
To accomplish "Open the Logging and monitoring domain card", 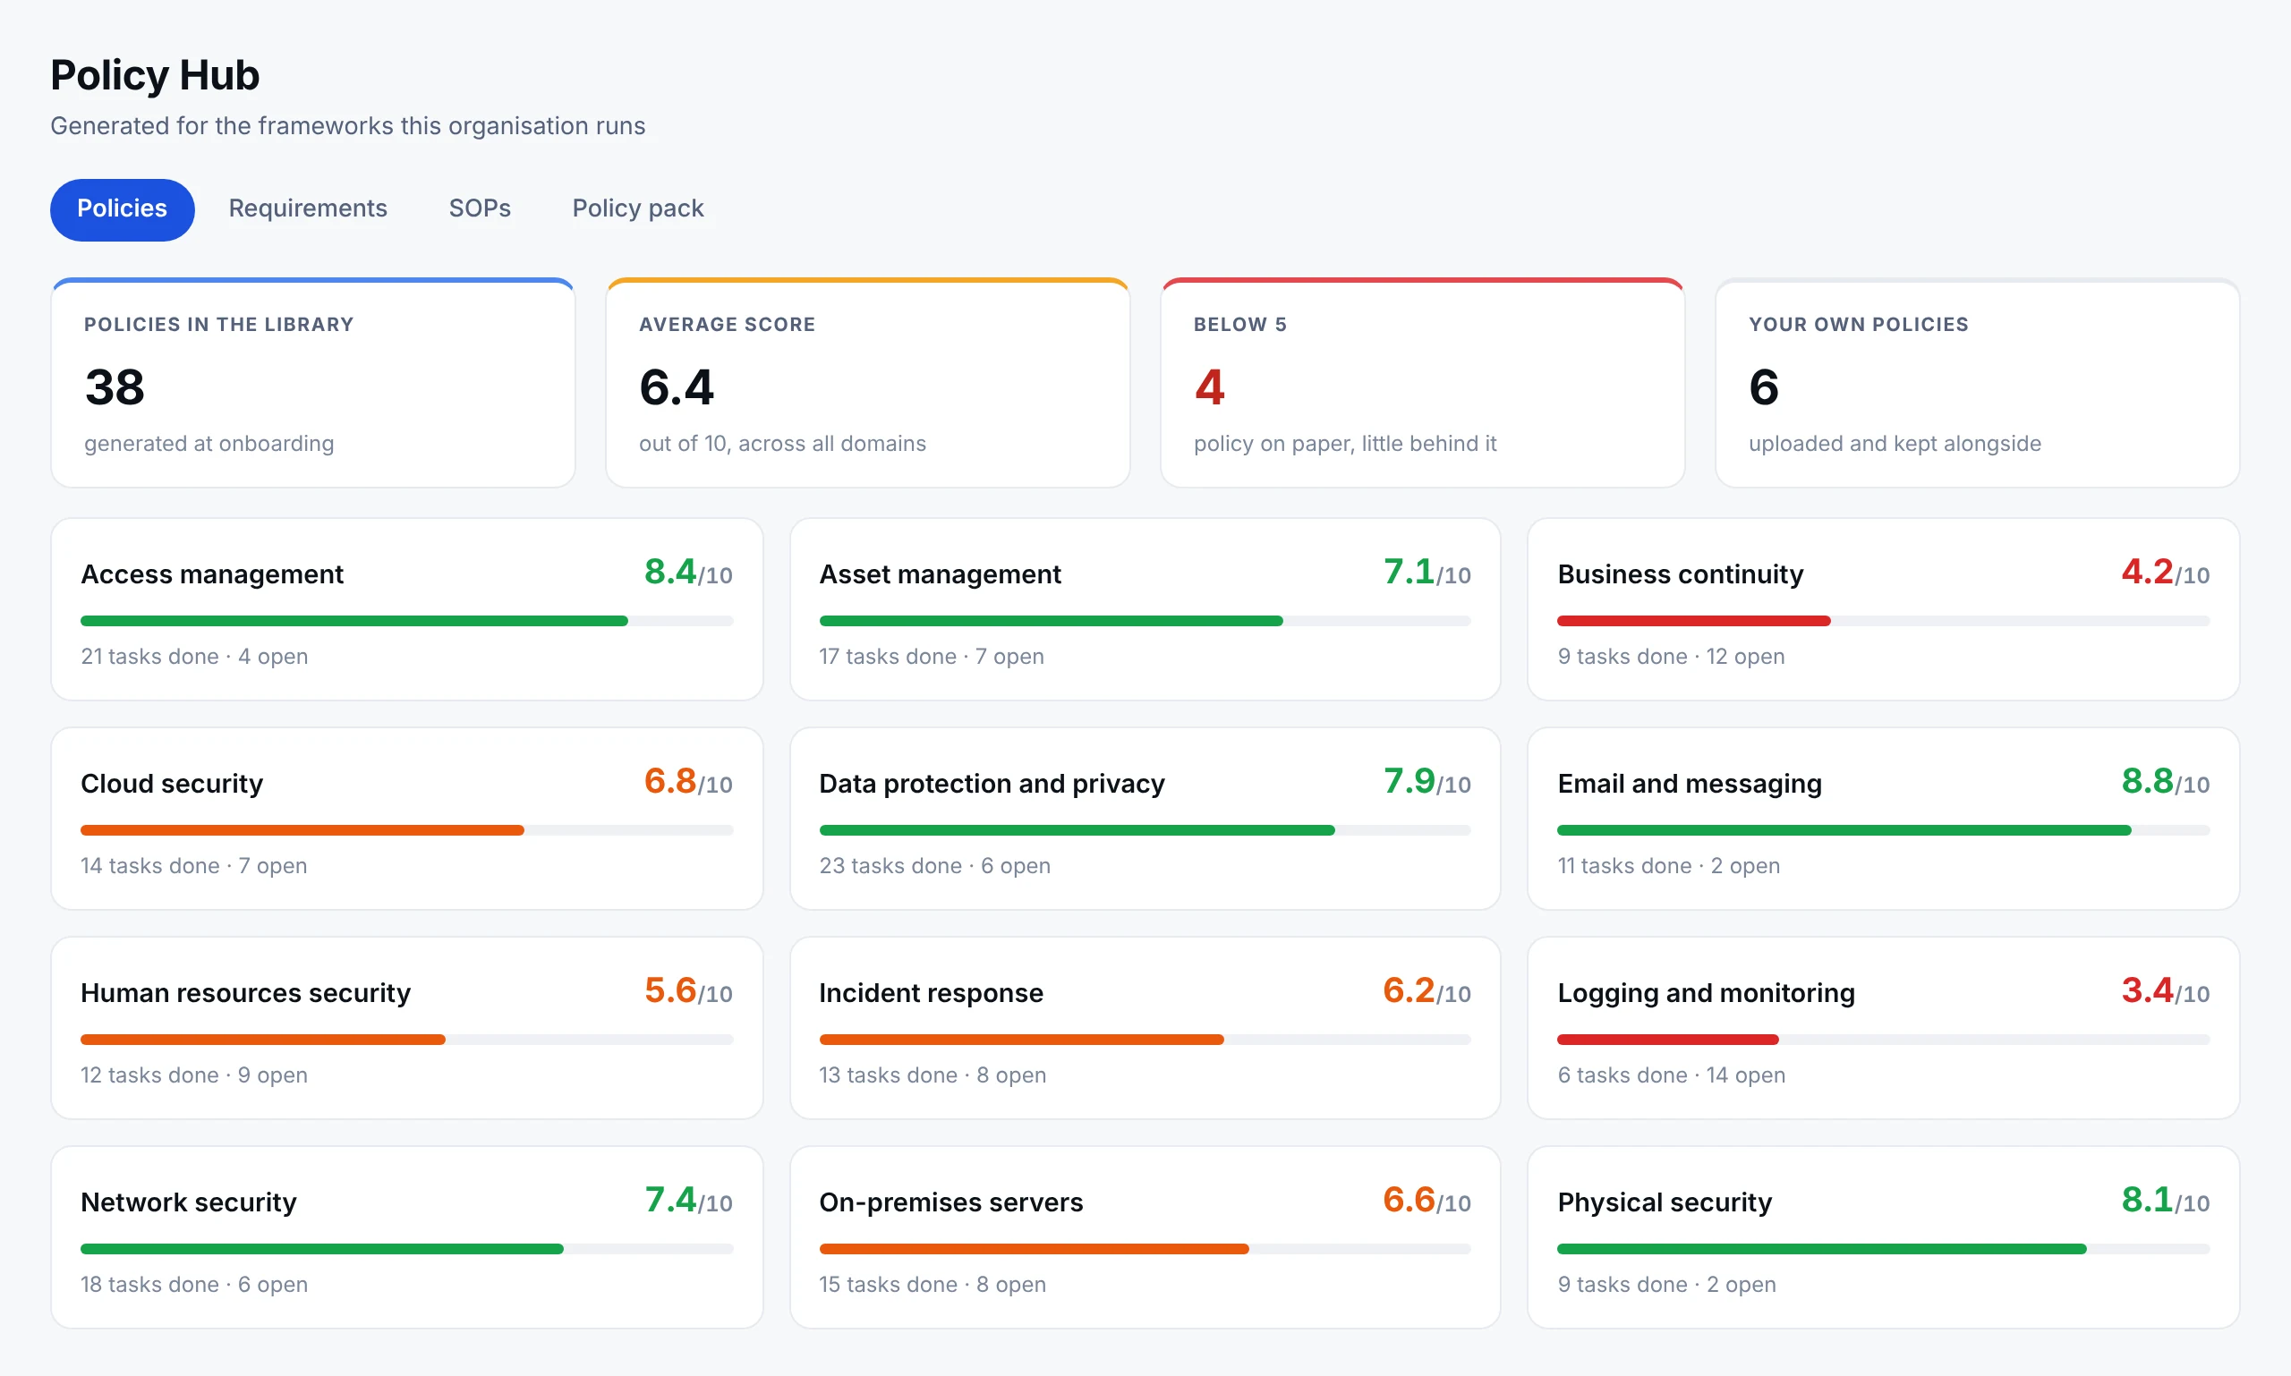I will pos(1884,1028).
